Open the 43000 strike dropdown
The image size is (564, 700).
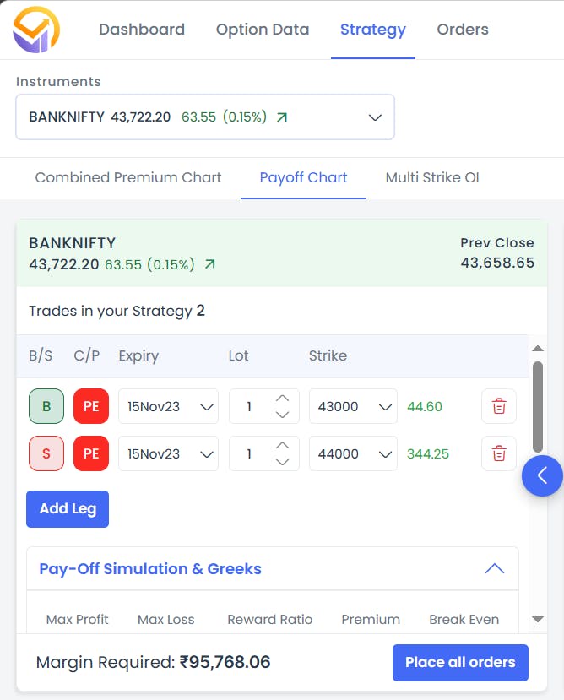pyautogui.click(x=352, y=406)
